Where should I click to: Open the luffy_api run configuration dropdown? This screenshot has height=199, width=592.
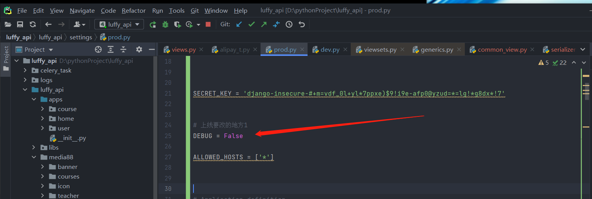119,24
